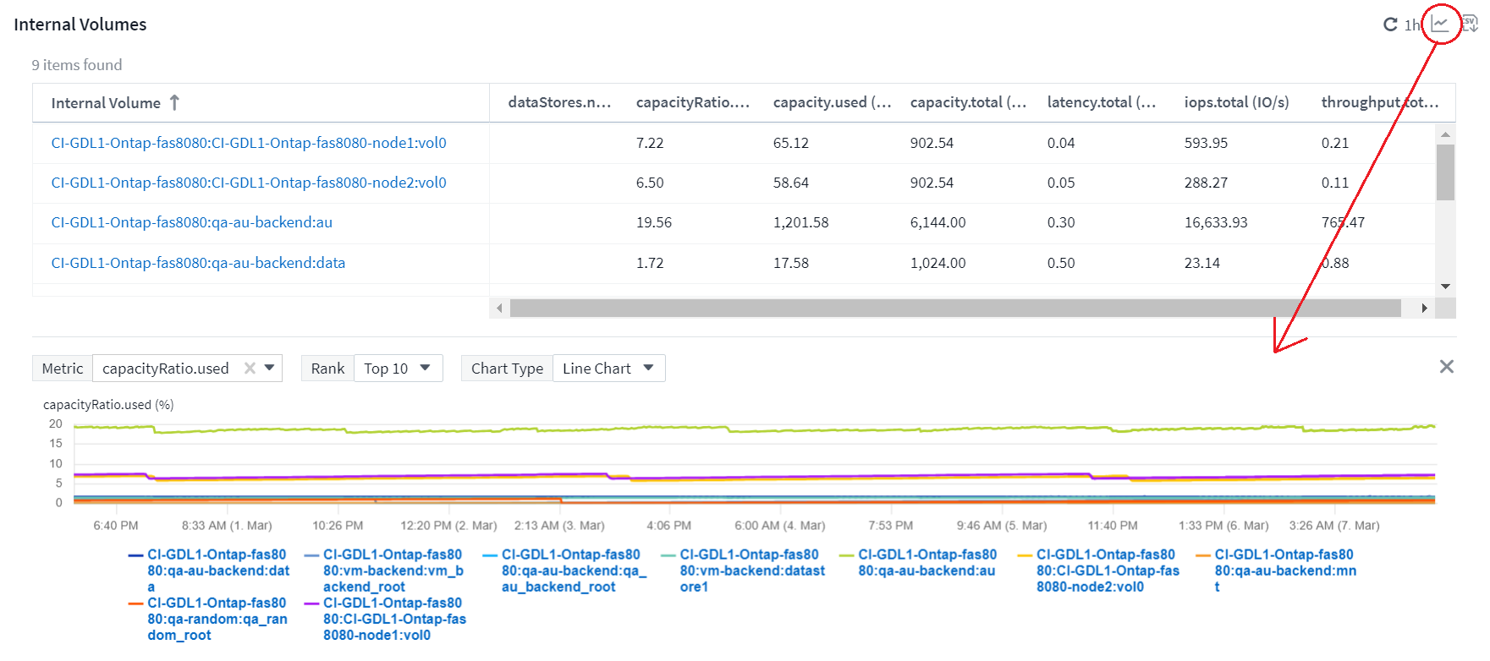Toggle the line chart view icon

click(x=1440, y=24)
